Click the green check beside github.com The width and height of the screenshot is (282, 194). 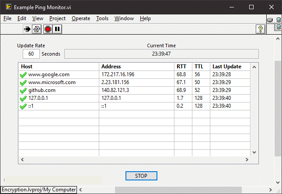click(x=23, y=91)
